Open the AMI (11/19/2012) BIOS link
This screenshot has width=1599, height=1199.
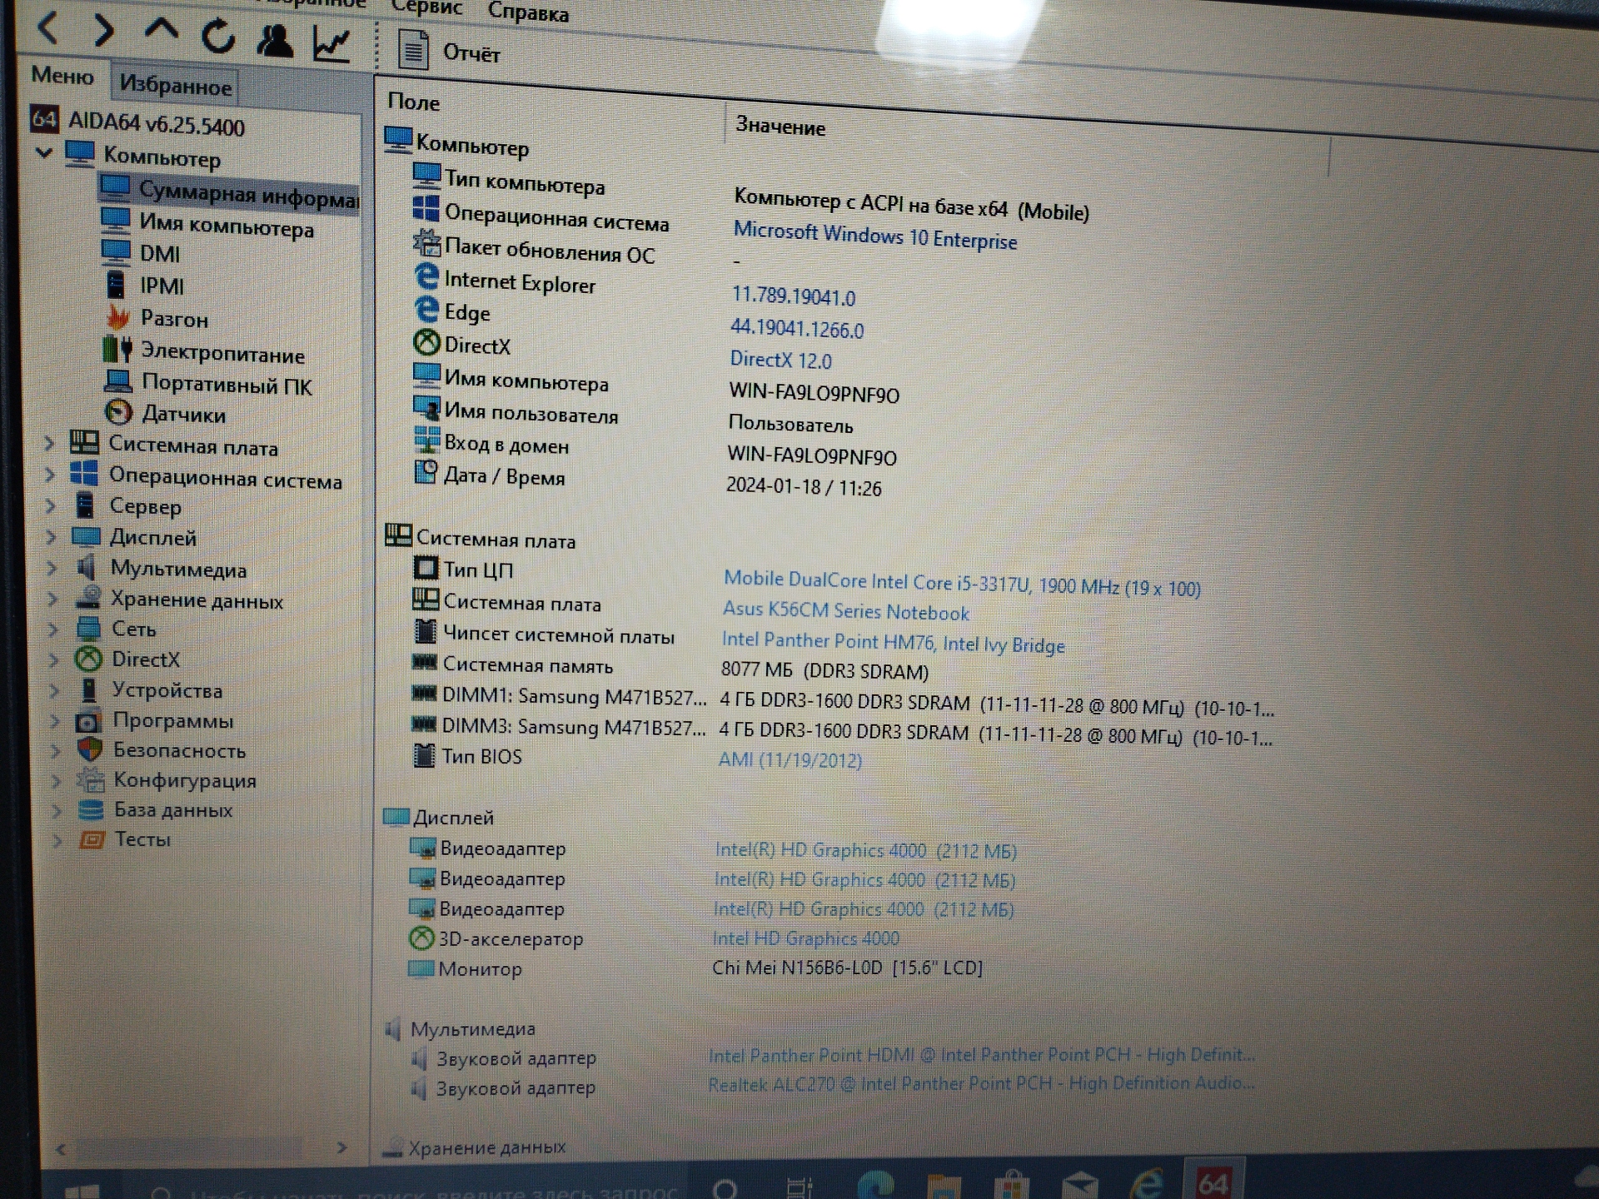pos(790,760)
